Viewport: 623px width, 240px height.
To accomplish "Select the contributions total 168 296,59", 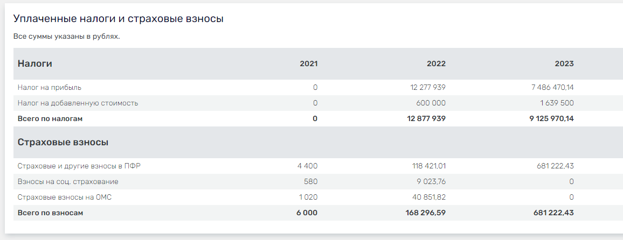I will 425,213.
